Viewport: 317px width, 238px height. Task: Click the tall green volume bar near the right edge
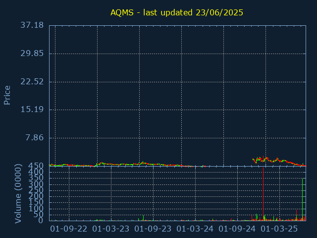(303, 199)
